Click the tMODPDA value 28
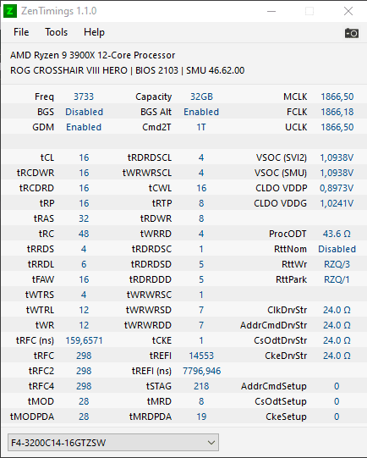 coord(84,417)
